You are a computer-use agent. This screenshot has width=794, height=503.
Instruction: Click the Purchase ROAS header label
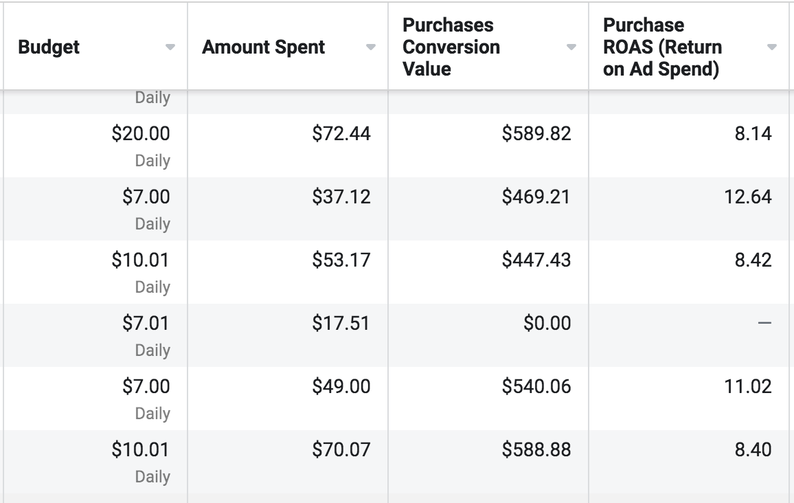[662, 47]
